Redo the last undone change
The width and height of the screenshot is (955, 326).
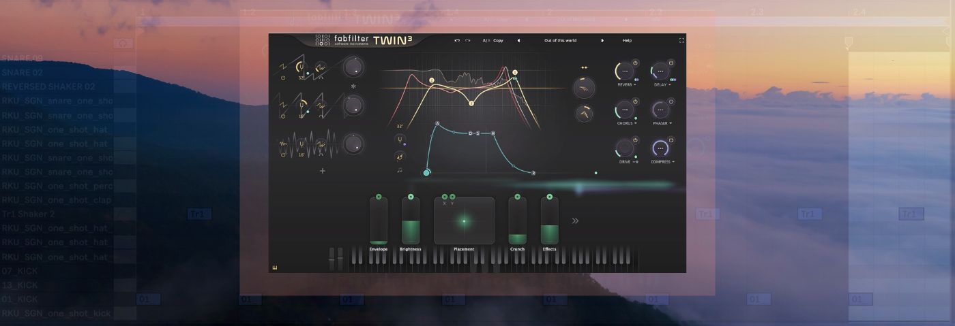pyautogui.click(x=467, y=40)
